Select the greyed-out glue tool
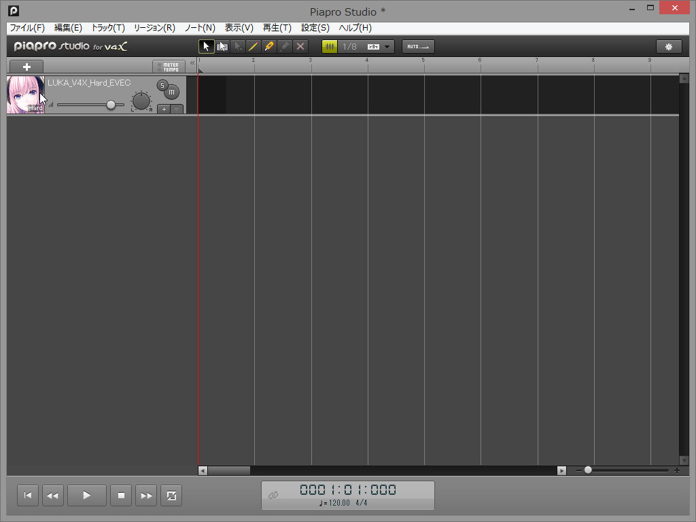 coord(285,47)
